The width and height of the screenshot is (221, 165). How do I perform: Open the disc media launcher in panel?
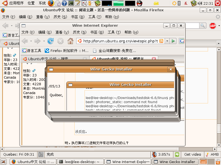point(85,3)
